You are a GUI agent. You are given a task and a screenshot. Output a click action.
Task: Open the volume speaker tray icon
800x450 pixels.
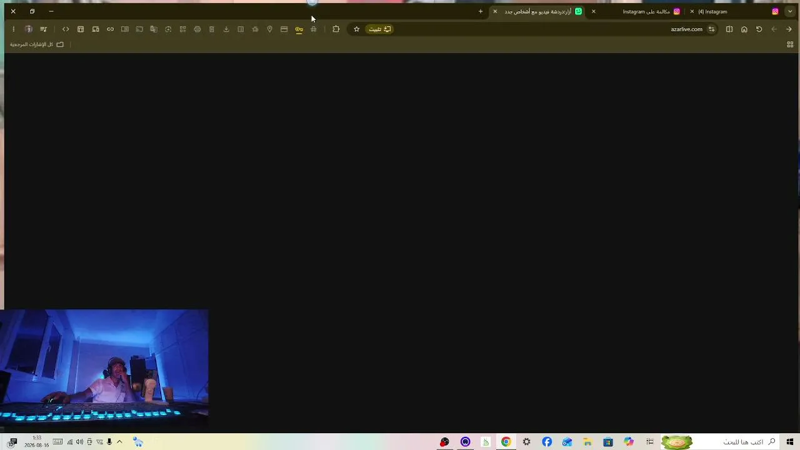pos(79,442)
